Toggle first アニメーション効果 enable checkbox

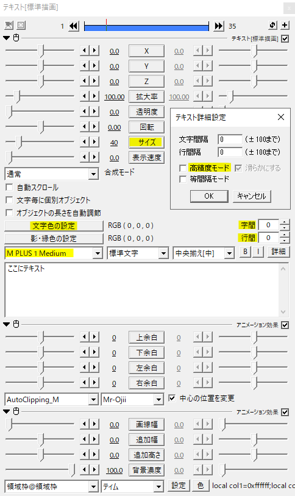click(285, 325)
